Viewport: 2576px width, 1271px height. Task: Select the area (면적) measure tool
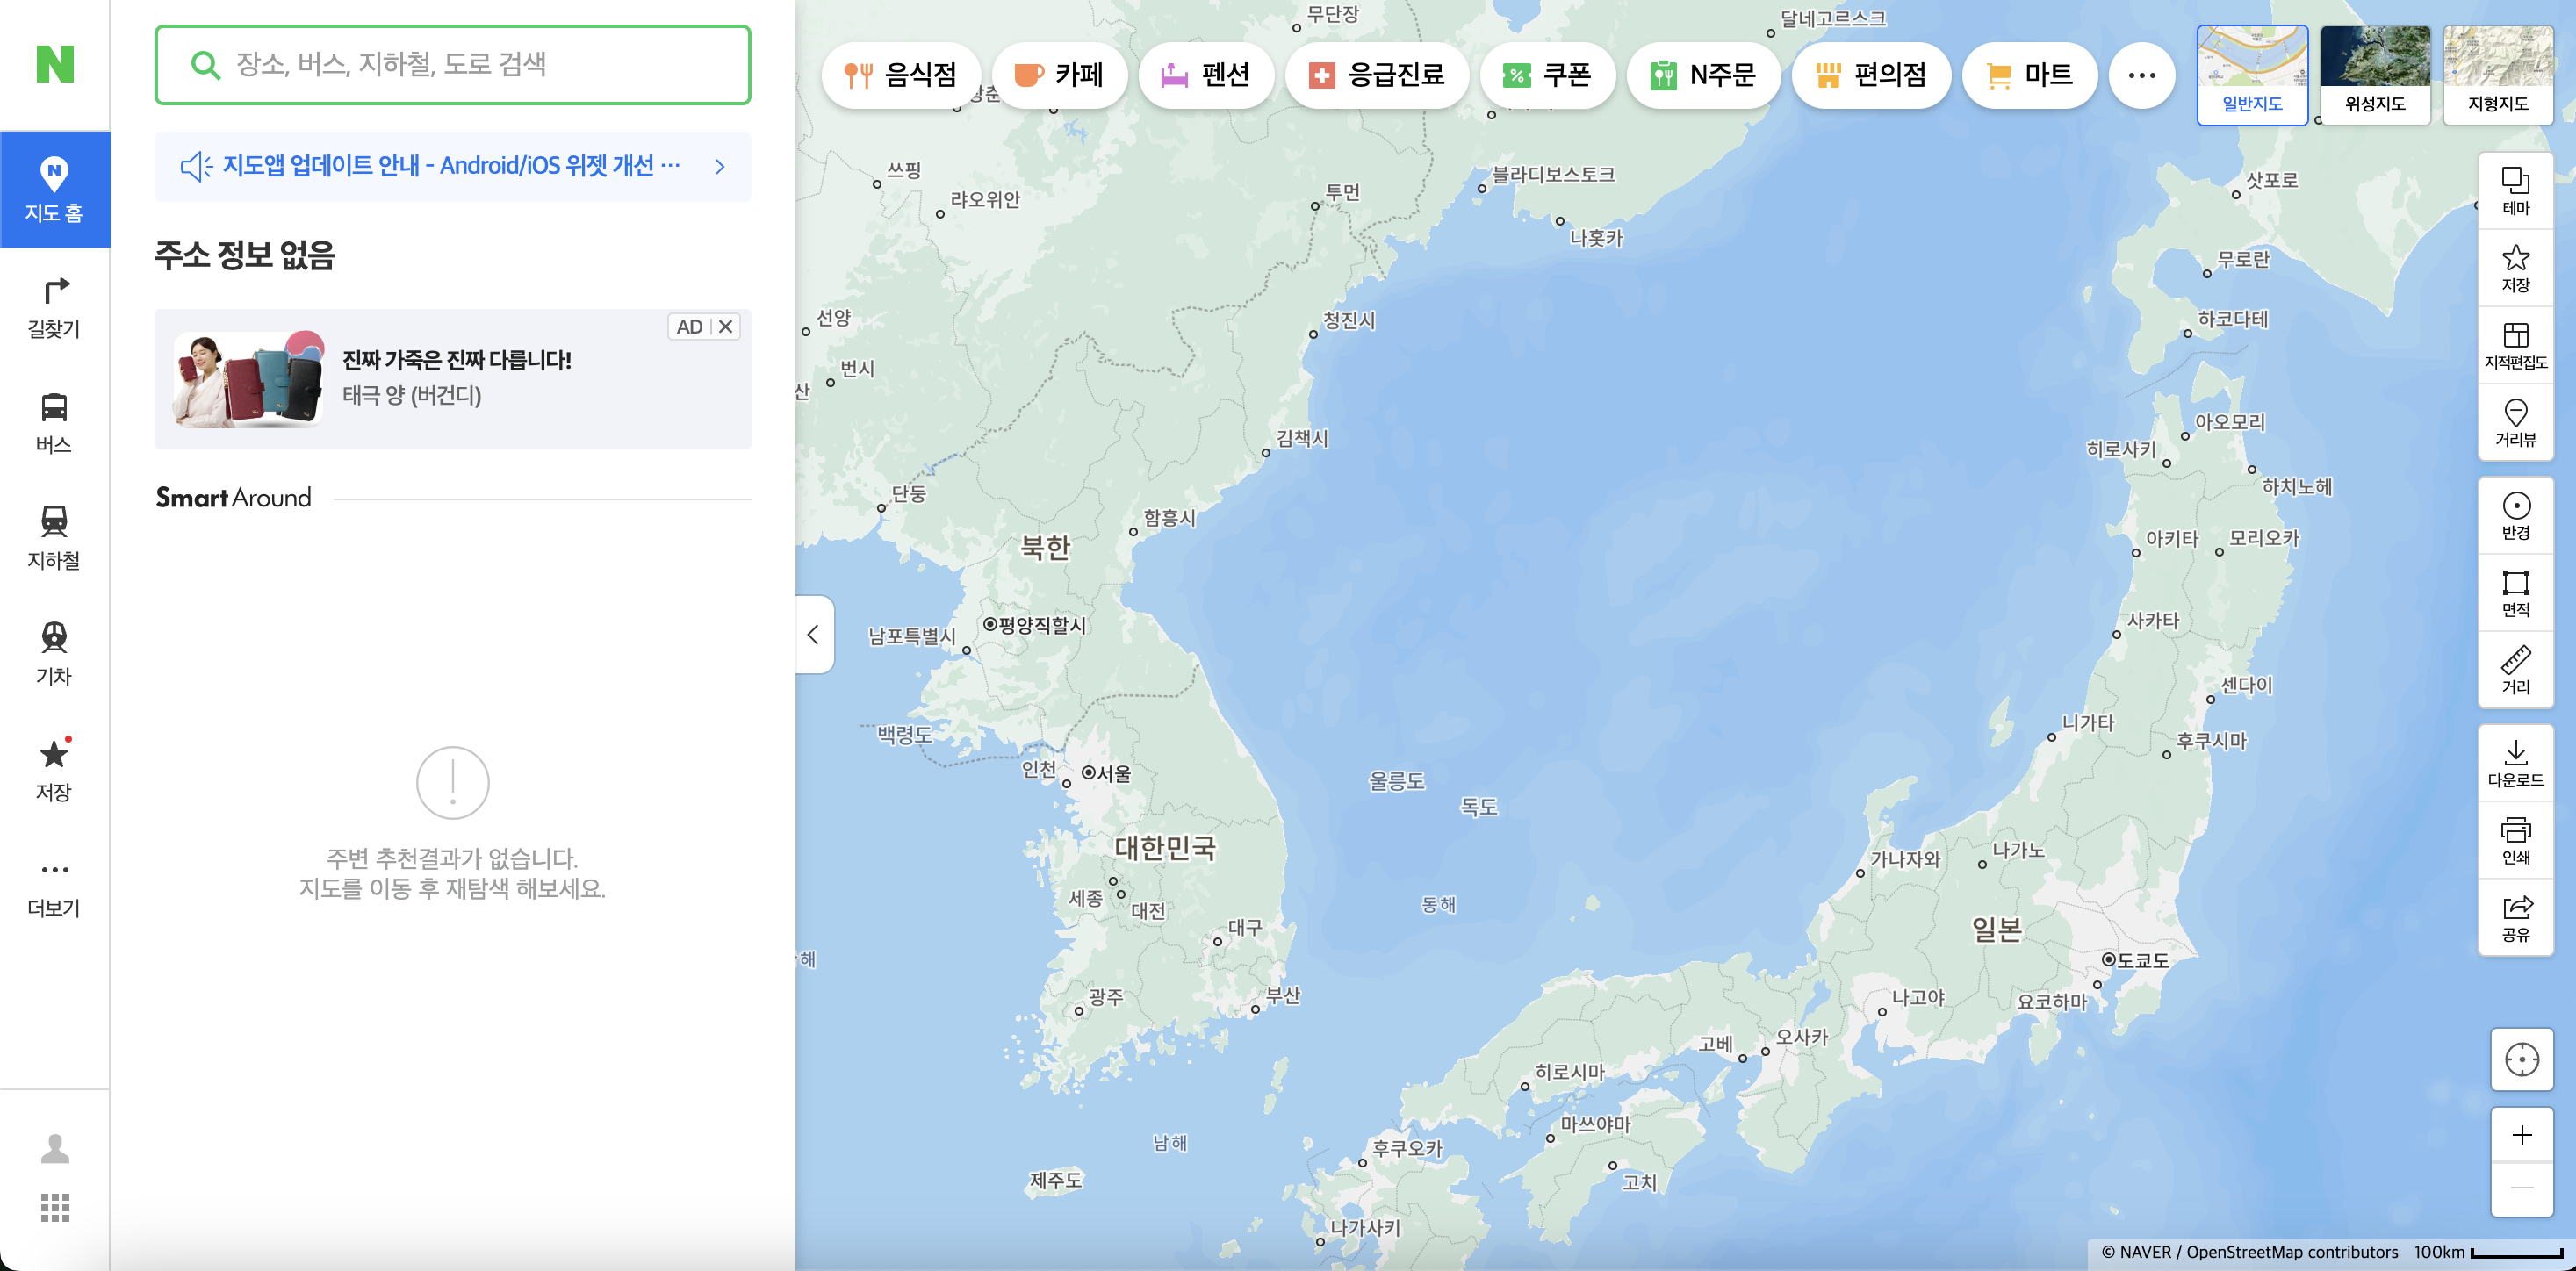click(x=2515, y=593)
